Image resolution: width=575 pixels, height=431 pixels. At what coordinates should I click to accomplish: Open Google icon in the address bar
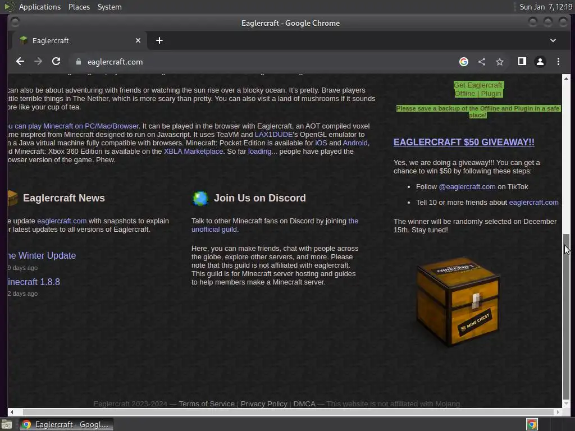coord(463,62)
